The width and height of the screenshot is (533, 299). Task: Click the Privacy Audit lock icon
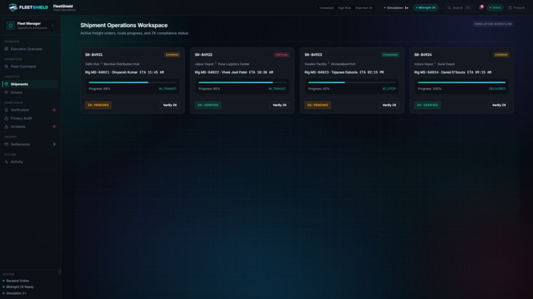tap(7, 118)
